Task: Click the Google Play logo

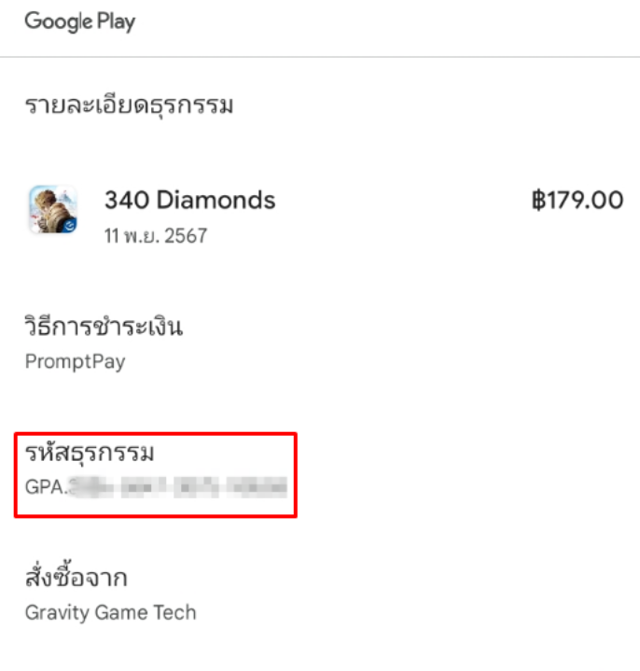Action: (x=80, y=21)
